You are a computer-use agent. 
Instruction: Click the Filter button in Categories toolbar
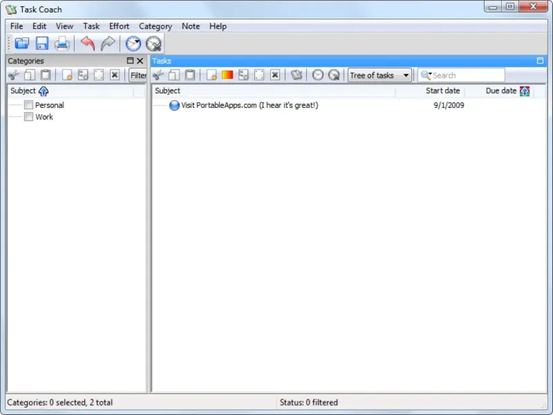(x=138, y=75)
